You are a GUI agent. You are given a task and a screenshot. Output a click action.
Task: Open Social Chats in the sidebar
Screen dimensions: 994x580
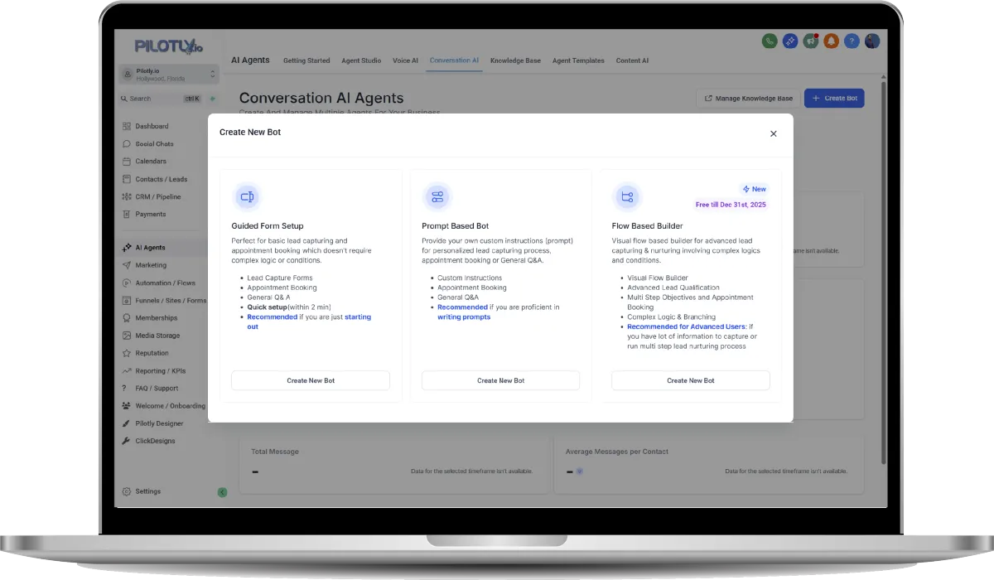pos(154,144)
